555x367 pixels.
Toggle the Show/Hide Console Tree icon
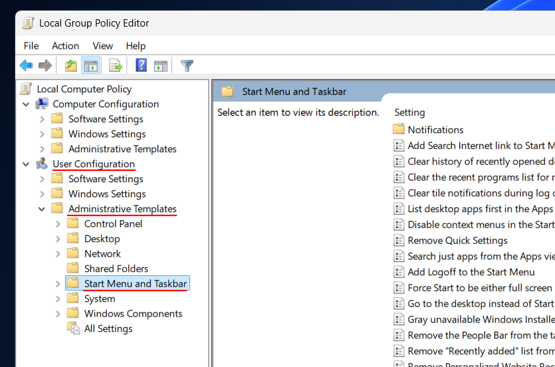[90, 65]
